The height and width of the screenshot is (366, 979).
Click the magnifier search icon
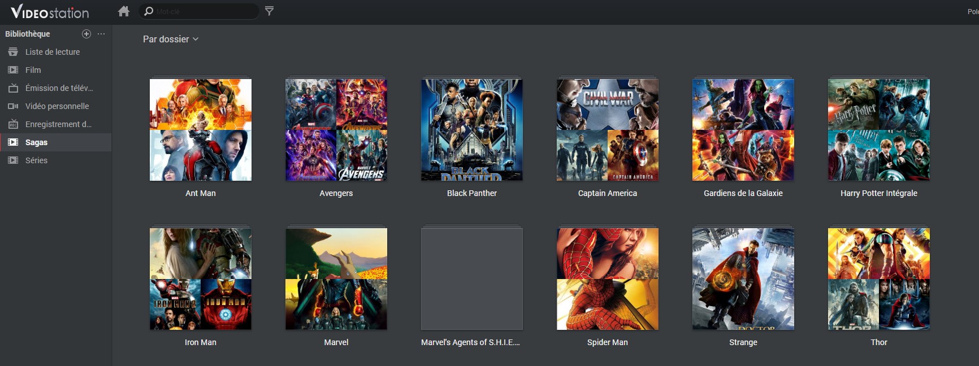[x=149, y=11]
